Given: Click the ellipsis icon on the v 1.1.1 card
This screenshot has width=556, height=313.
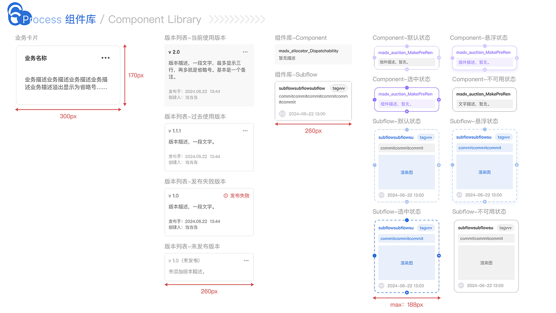Looking at the screenshot, I should [x=245, y=130].
